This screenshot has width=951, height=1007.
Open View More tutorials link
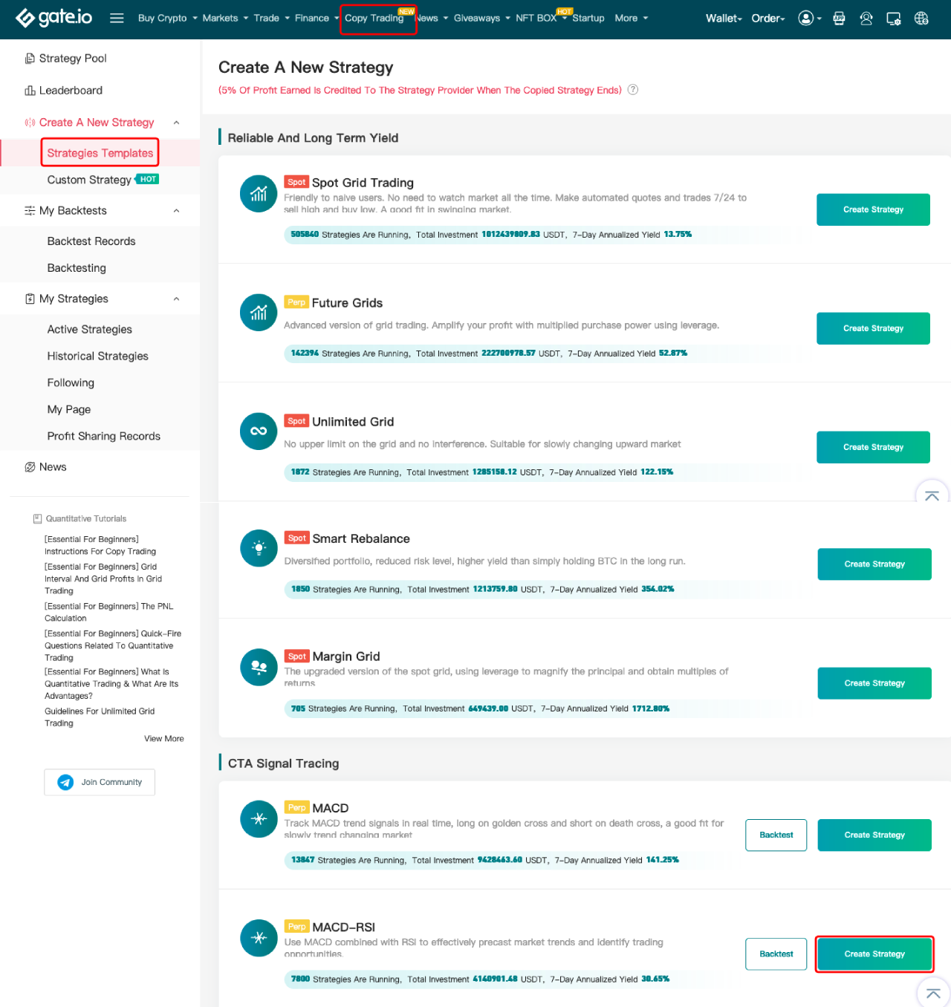tap(163, 738)
